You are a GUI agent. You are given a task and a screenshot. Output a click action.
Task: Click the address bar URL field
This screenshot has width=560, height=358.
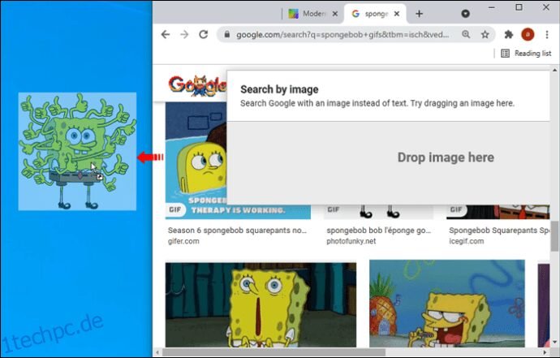(342, 35)
